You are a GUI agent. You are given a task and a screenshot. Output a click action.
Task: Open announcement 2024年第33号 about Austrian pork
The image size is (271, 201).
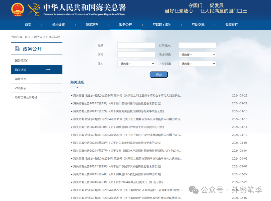point(117,103)
